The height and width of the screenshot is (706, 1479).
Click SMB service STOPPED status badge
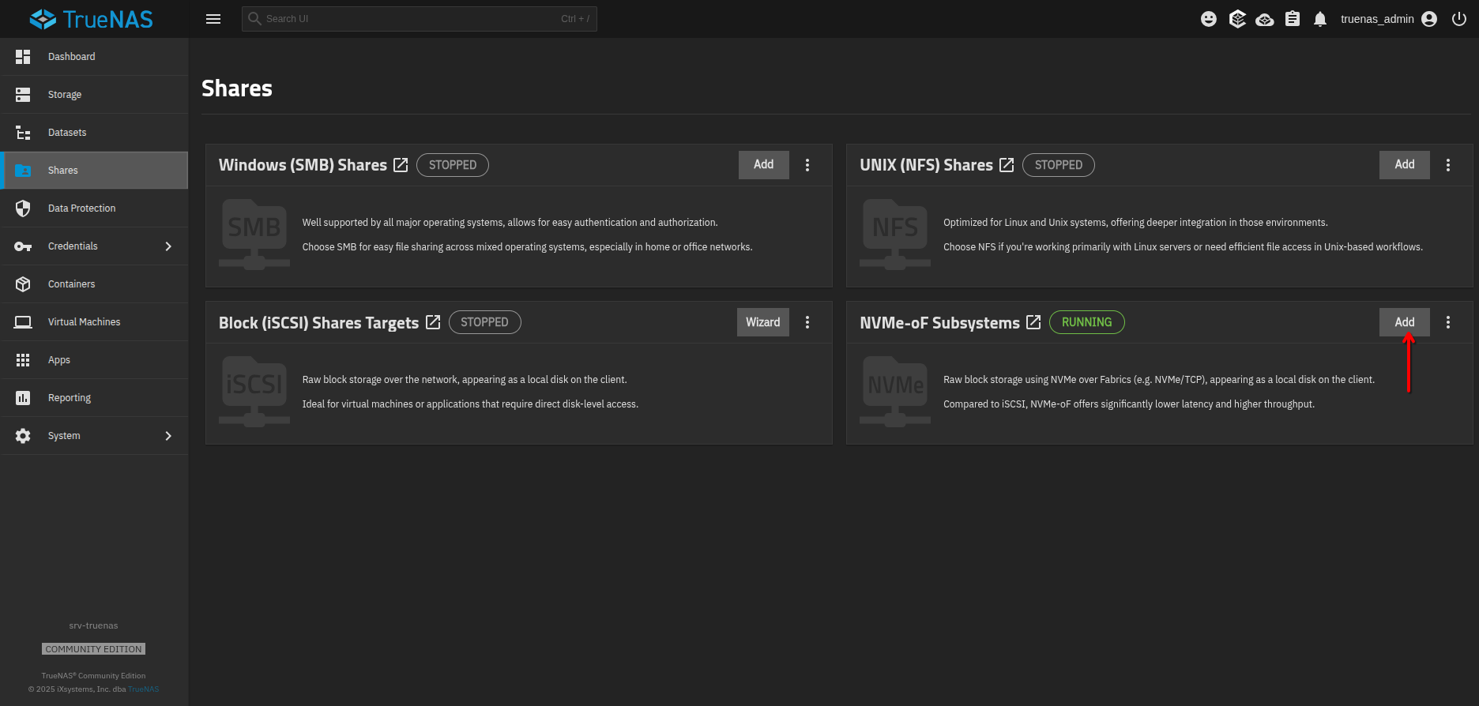(x=453, y=165)
